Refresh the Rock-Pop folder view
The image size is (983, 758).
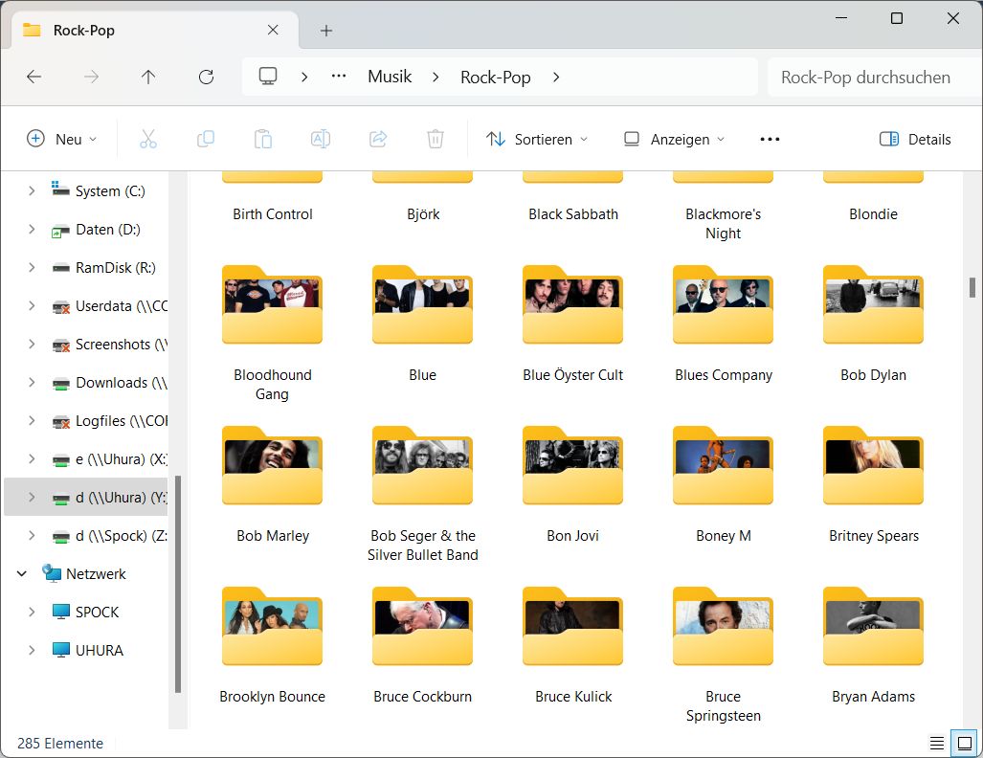pos(206,78)
